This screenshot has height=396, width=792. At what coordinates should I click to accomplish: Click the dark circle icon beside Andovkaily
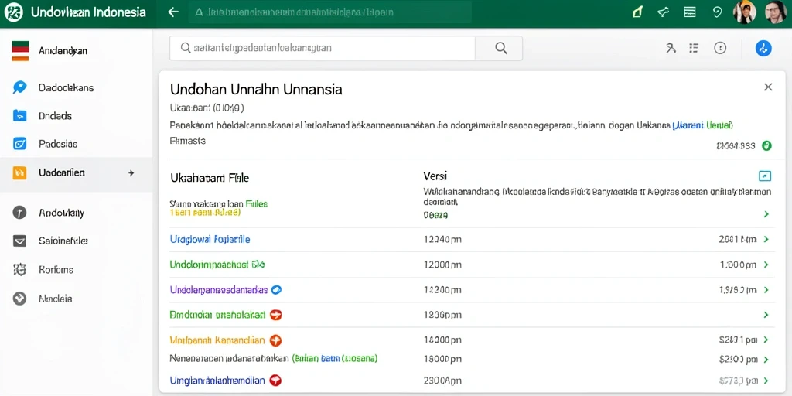19,213
